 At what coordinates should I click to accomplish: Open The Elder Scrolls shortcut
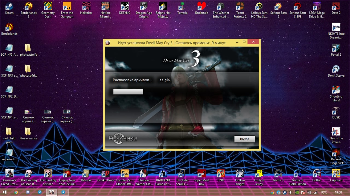coord(182,178)
